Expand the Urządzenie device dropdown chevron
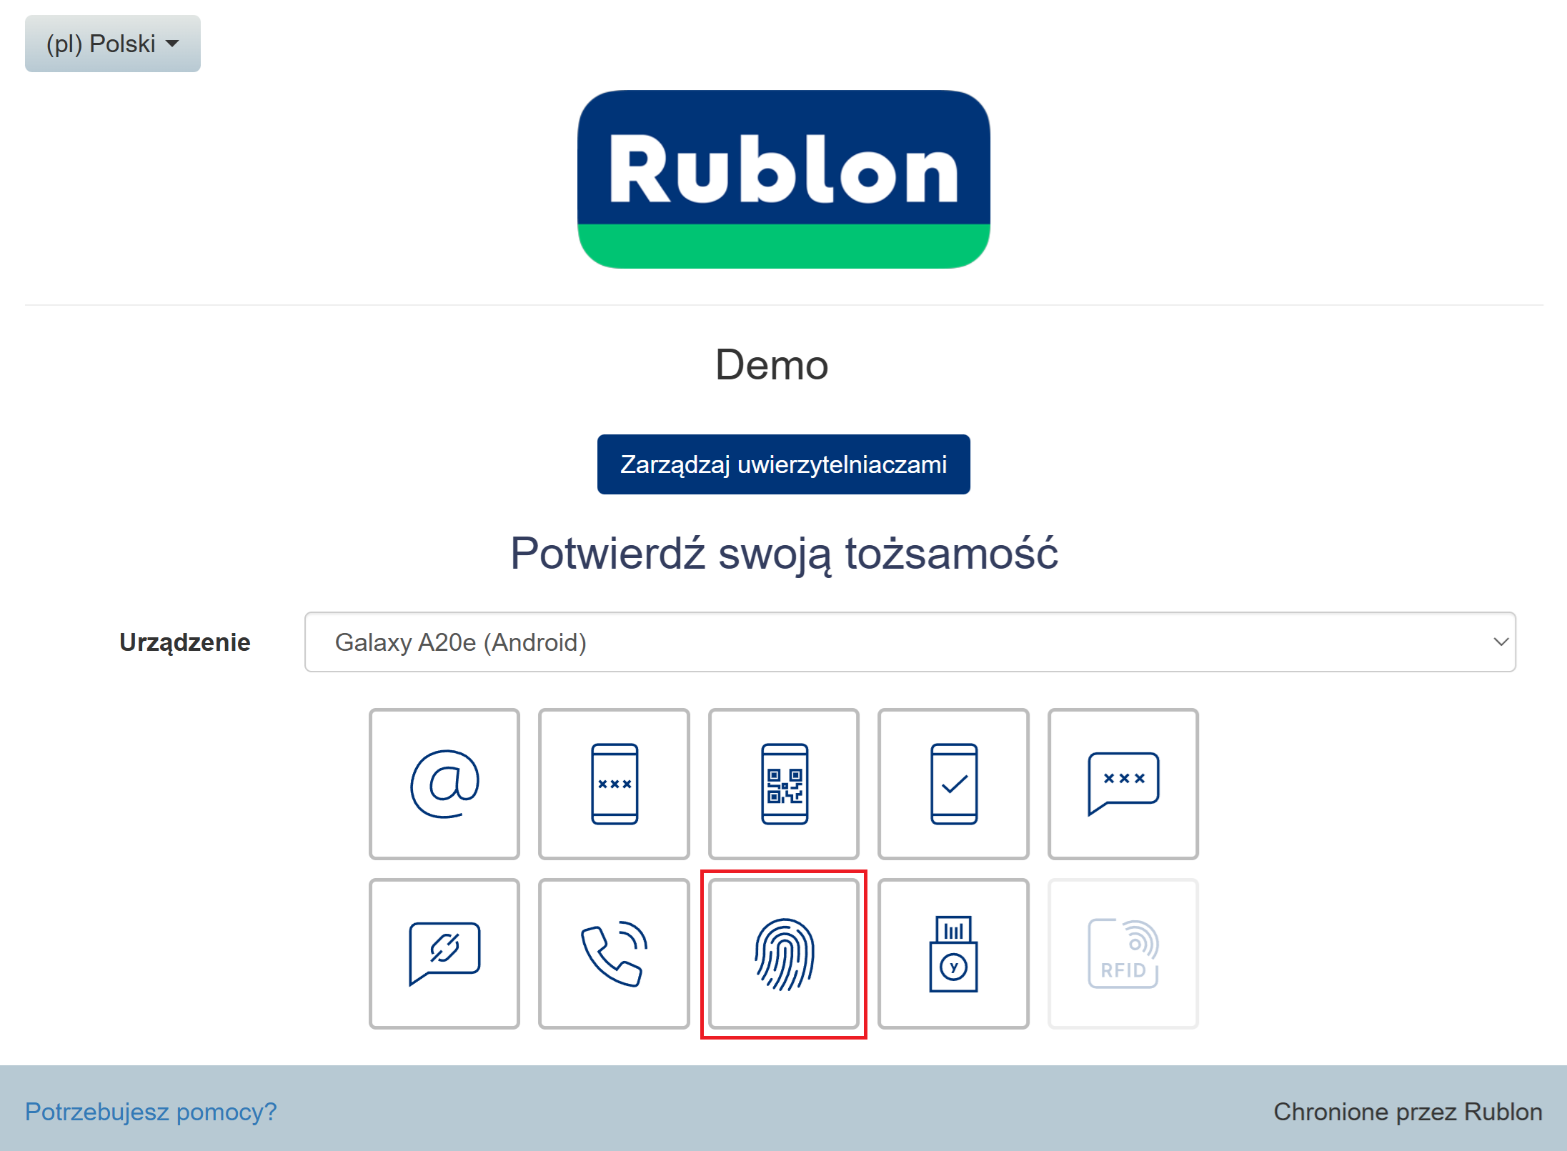The width and height of the screenshot is (1567, 1151). click(x=1501, y=642)
